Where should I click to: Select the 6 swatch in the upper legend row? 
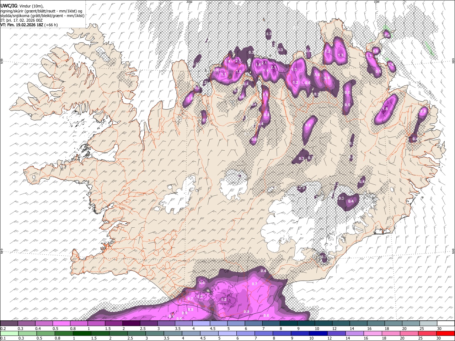(x=253, y=324)
